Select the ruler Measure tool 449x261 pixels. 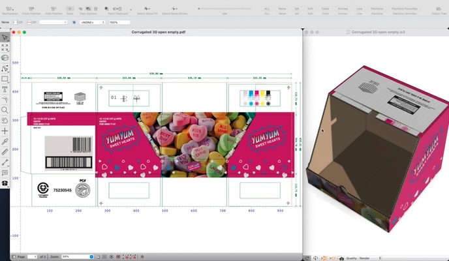click(x=5, y=151)
